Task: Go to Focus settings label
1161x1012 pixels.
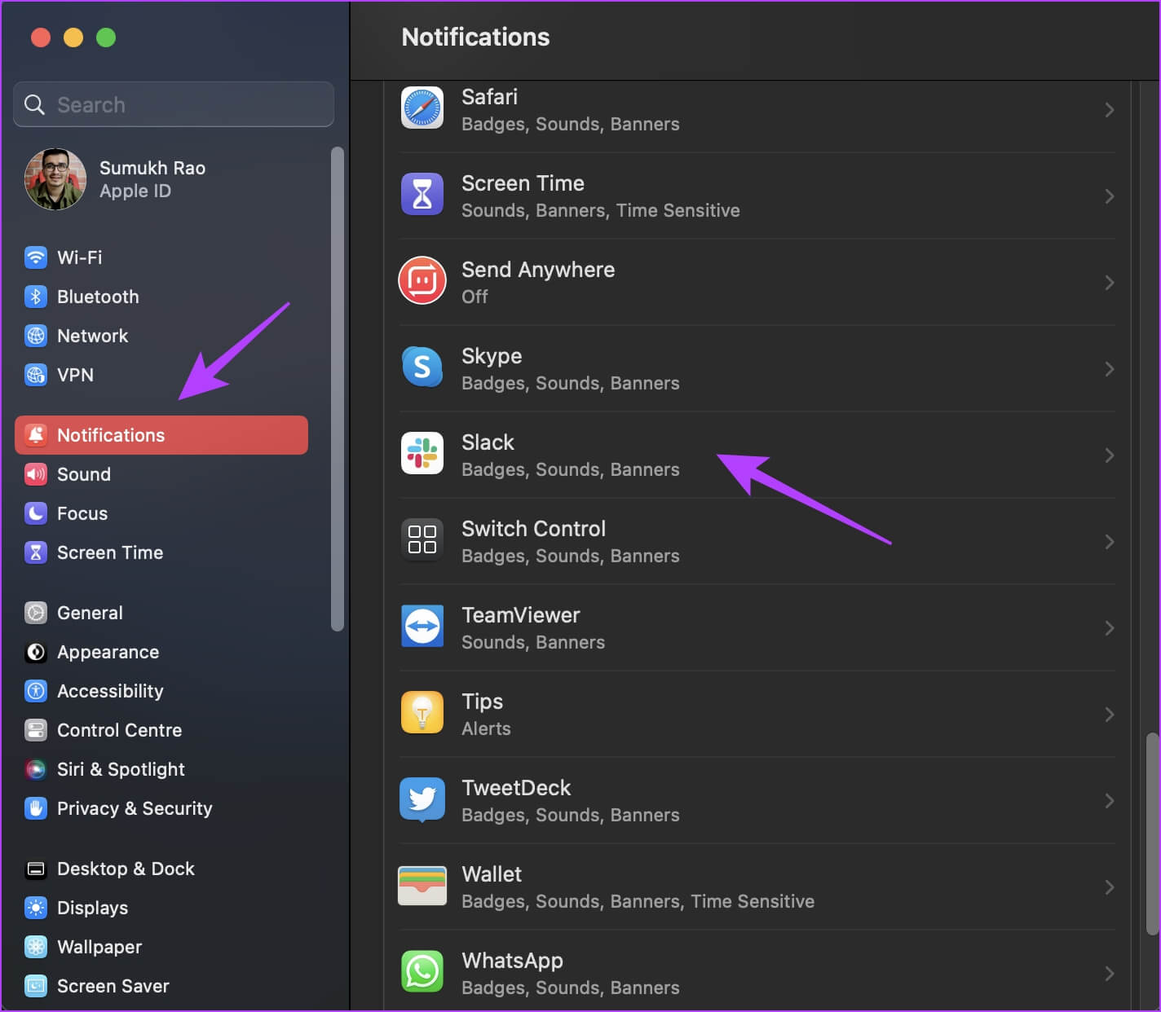Action: coord(82,513)
